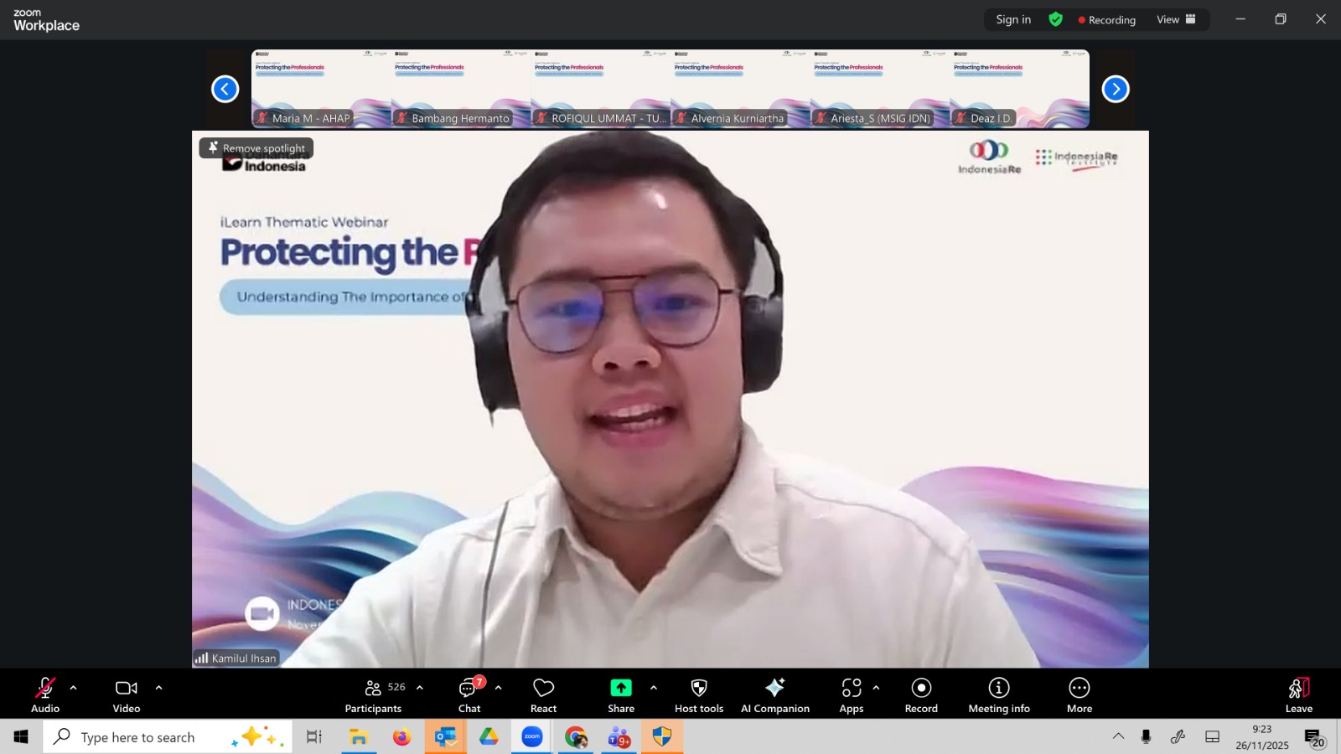Expand video options arrow next to Video
The image size is (1341, 754).
pyautogui.click(x=159, y=688)
